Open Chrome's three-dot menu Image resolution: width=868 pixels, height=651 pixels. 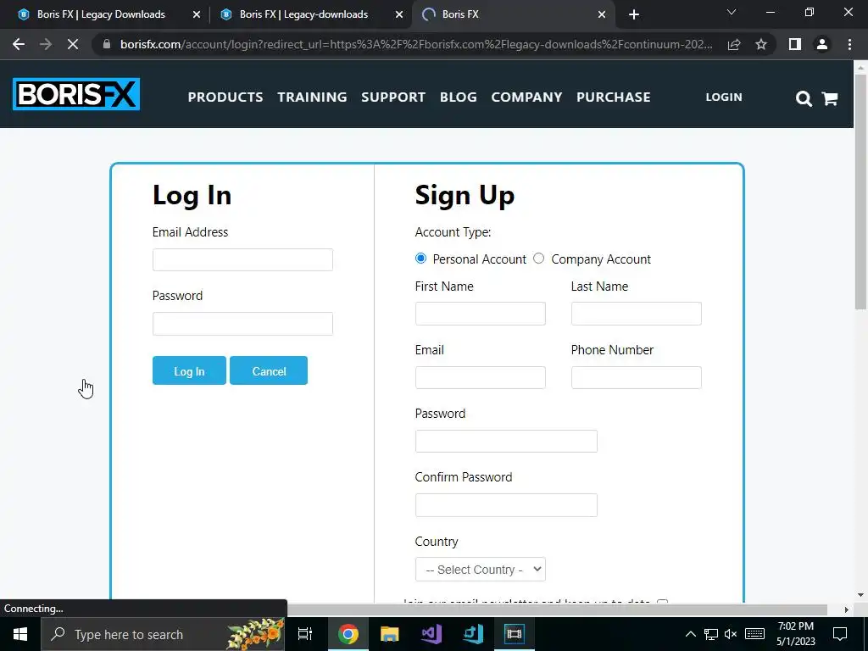pos(849,44)
